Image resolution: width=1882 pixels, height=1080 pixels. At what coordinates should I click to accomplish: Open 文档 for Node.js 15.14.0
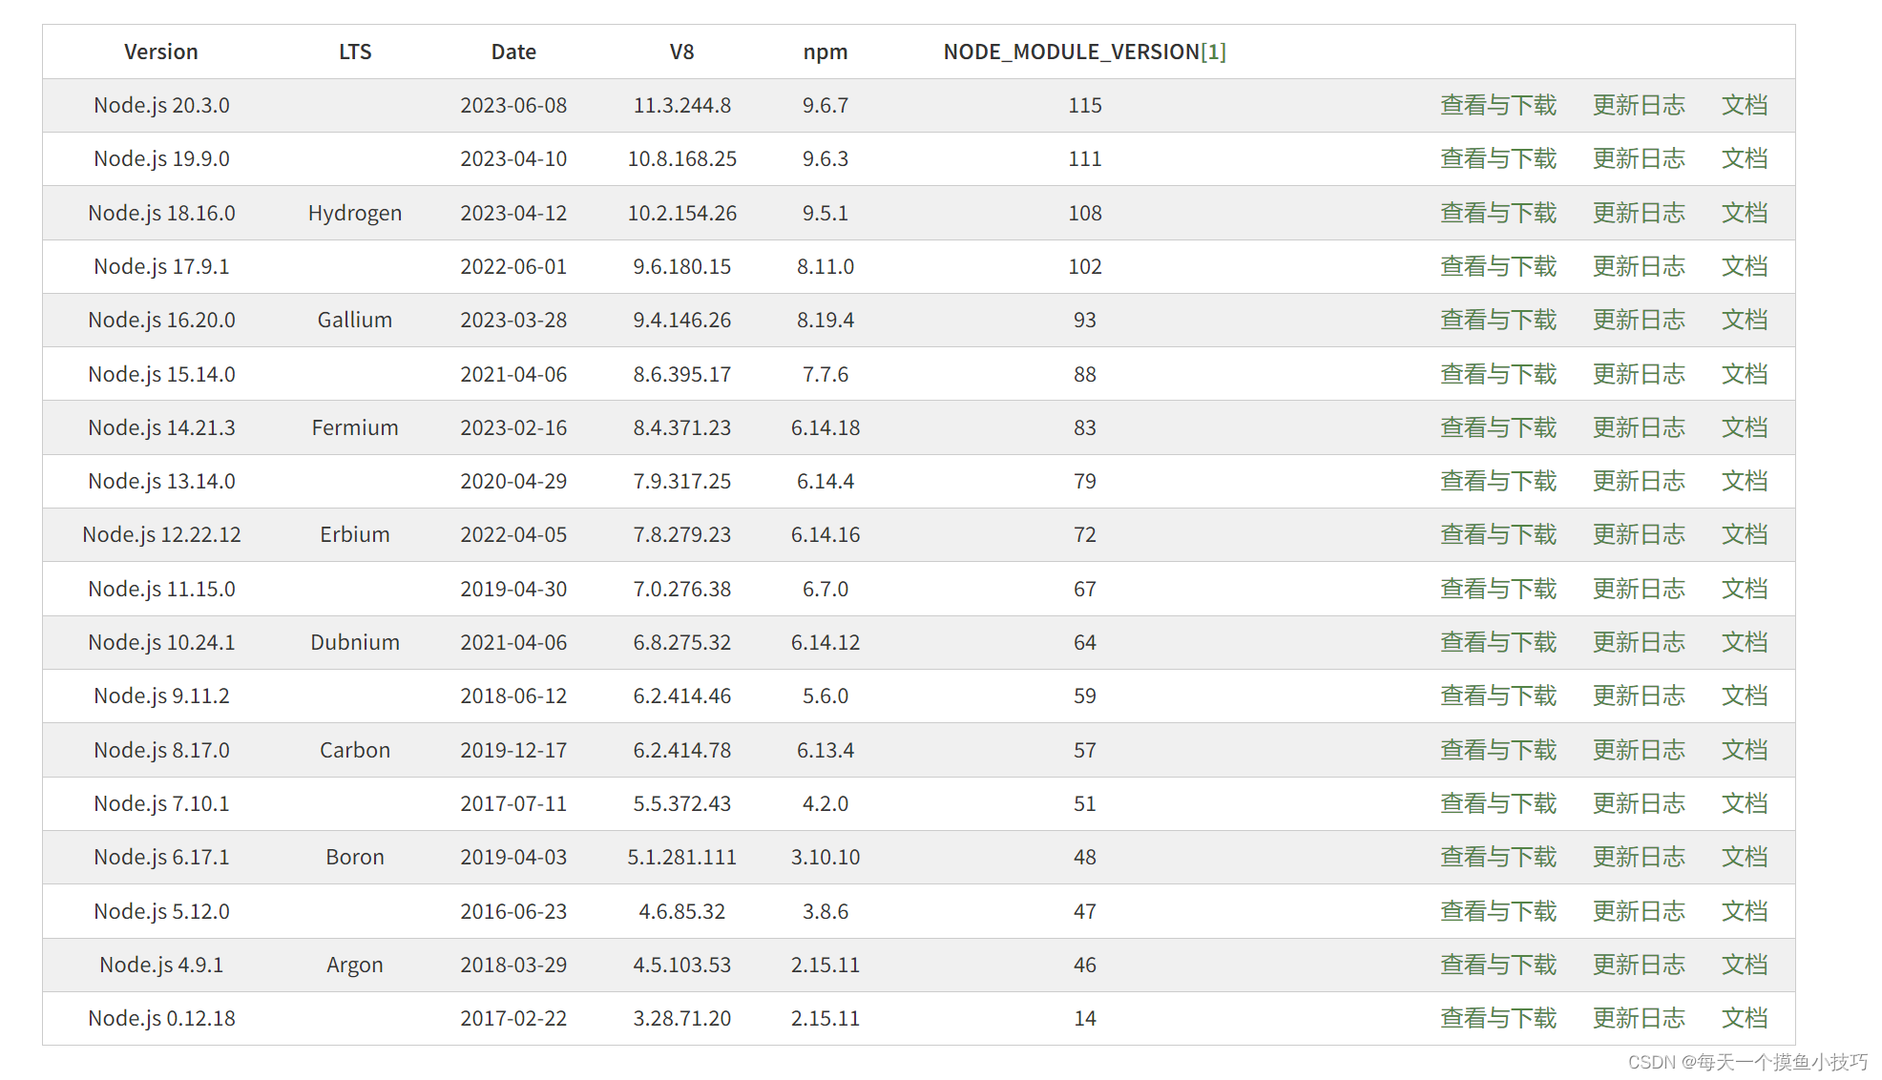[x=1745, y=374]
